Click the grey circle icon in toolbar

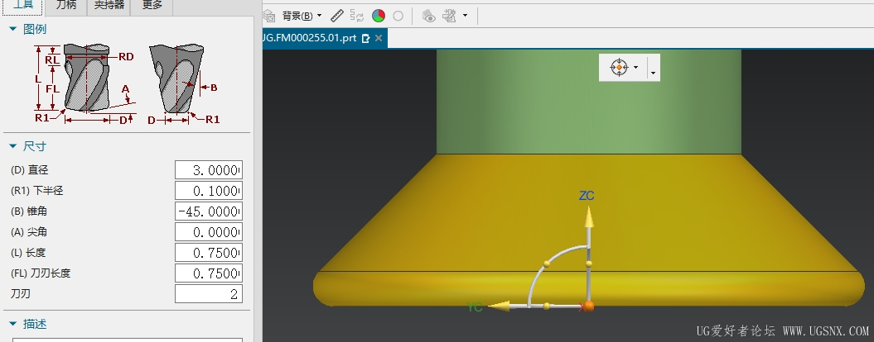[398, 16]
